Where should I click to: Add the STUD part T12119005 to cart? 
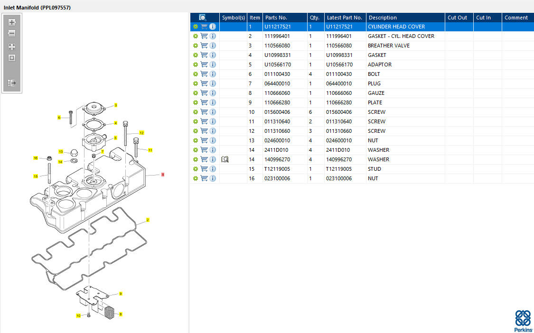coord(204,169)
